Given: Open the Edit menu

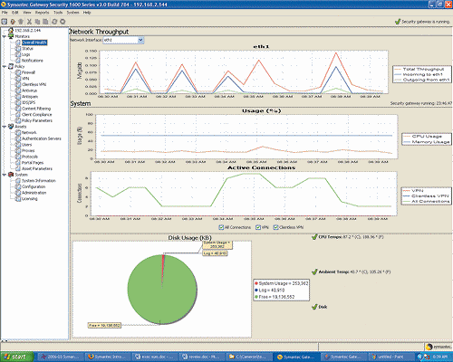Looking at the screenshot, I should click(x=15, y=13).
